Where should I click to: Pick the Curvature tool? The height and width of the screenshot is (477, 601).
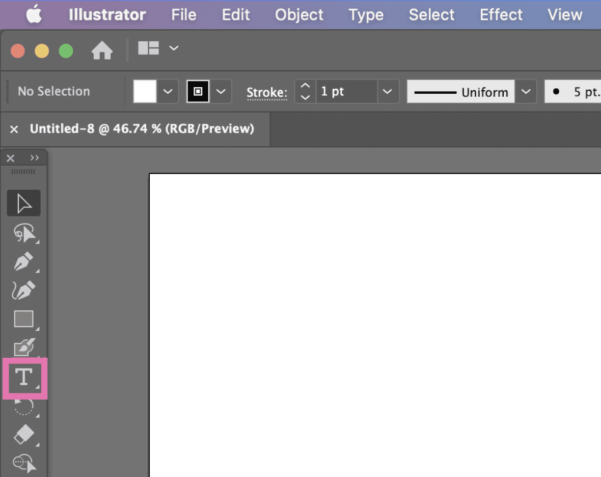coord(23,289)
